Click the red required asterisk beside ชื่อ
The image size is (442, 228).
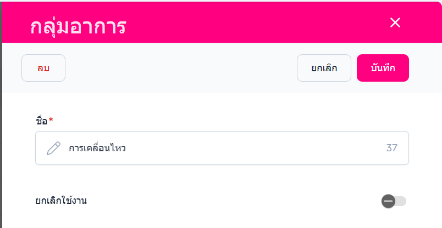51,121
